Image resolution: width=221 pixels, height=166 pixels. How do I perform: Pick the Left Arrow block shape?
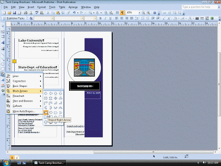pos(51,93)
